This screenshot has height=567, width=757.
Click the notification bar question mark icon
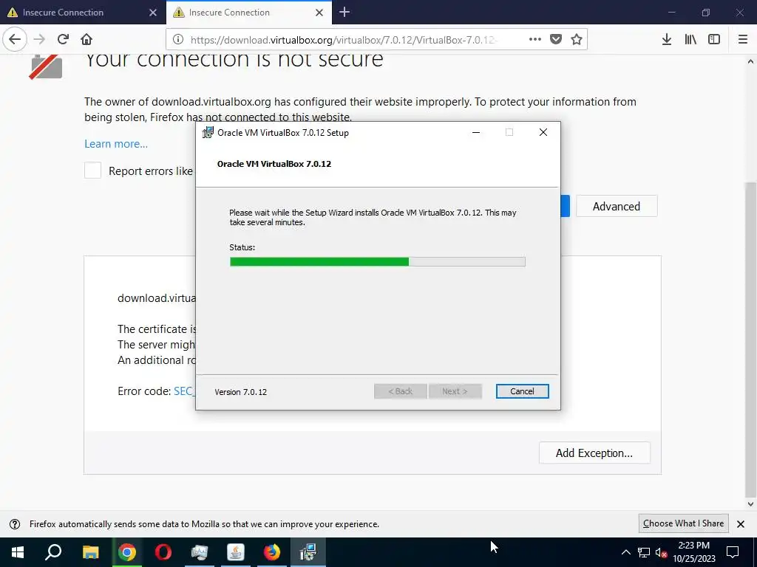[x=15, y=524]
